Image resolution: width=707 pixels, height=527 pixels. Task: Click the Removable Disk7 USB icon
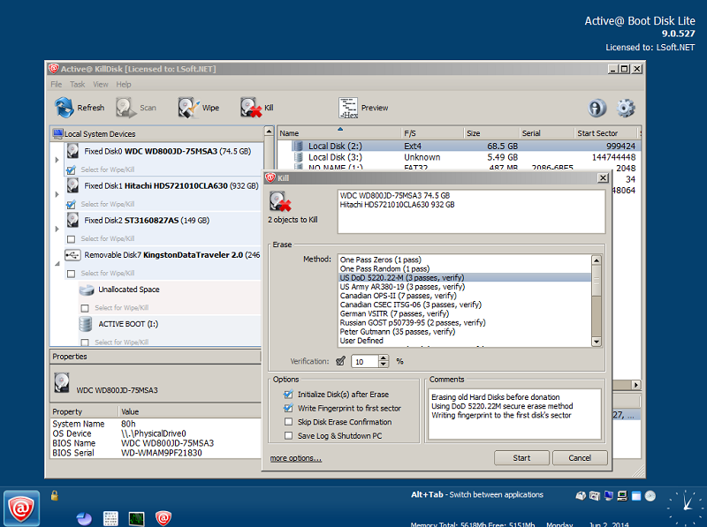72,255
